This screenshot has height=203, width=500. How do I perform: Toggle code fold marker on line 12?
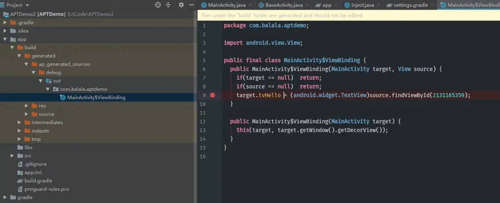click(222, 121)
